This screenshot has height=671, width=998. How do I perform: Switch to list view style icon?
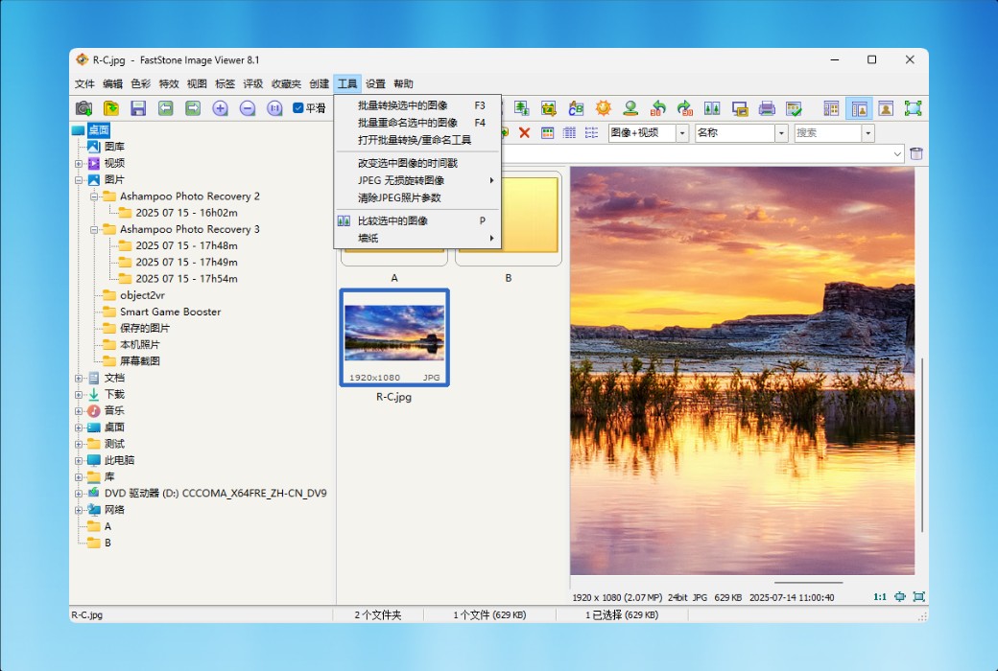coord(592,133)
